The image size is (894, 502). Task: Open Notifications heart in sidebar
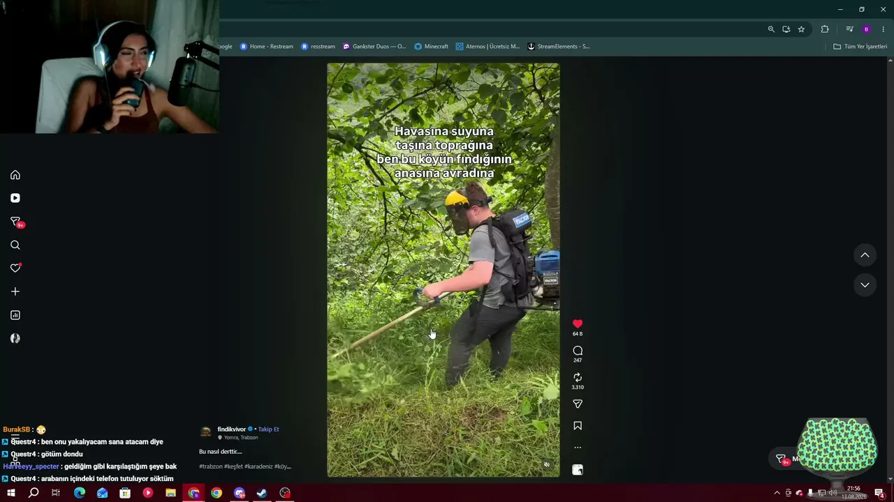click(x=15, y=268)
